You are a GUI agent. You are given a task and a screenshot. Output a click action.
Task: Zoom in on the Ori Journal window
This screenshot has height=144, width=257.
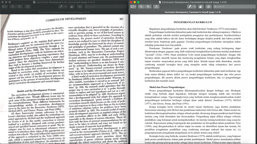coord(20,7)
